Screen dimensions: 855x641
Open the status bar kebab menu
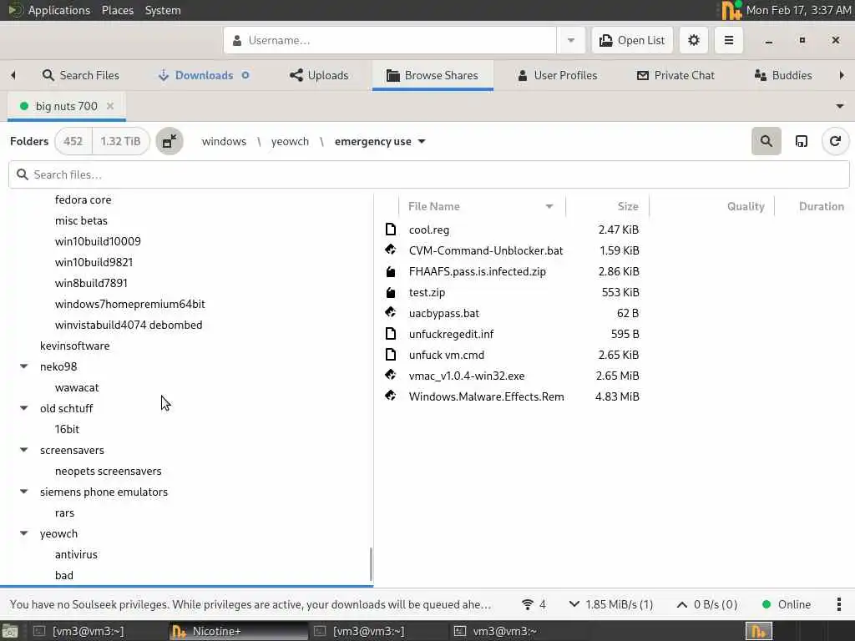pyautogui.click(x=838, y=604)
